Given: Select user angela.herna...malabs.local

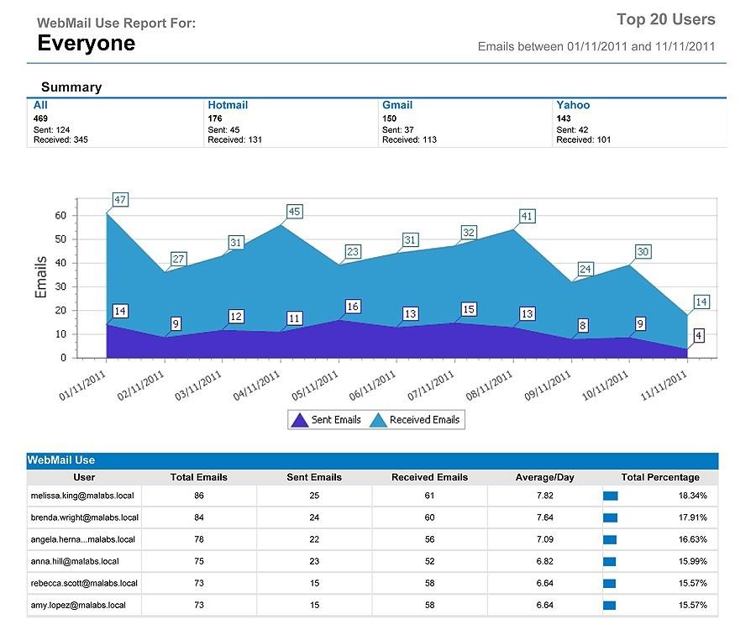Looking at the screenshot, I should (x=83, y=540).
